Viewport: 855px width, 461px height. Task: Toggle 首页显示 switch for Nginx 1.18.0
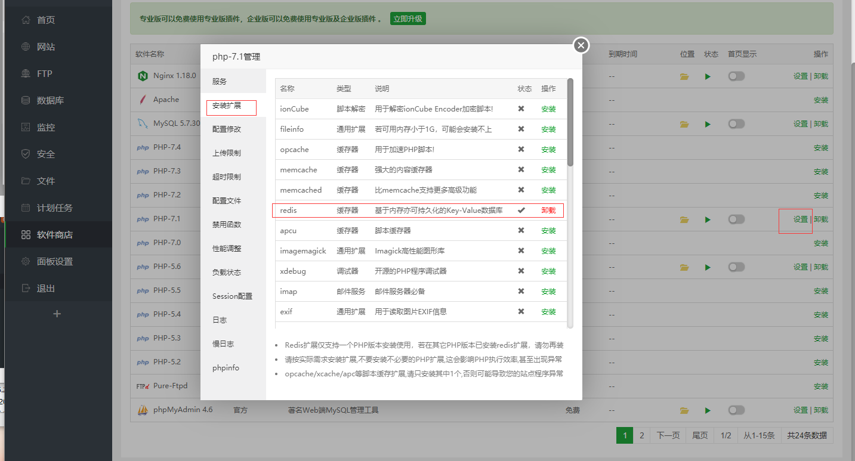pyautogui.click(x=736, y=76)
